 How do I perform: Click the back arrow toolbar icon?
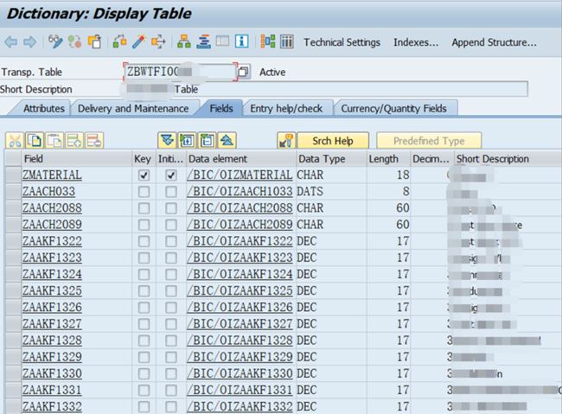[x=11, y=42]
